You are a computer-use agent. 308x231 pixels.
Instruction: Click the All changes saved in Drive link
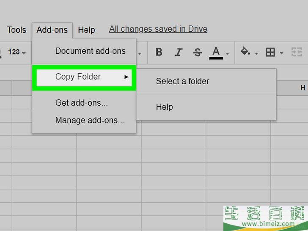click(x=158, y=29)
